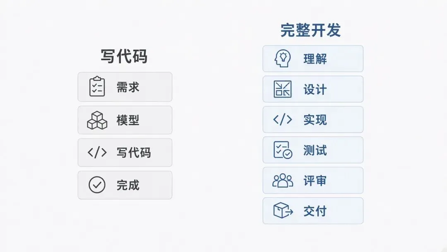
Task: Click the code brackets icon beside 实现
Action: (283, 119)
